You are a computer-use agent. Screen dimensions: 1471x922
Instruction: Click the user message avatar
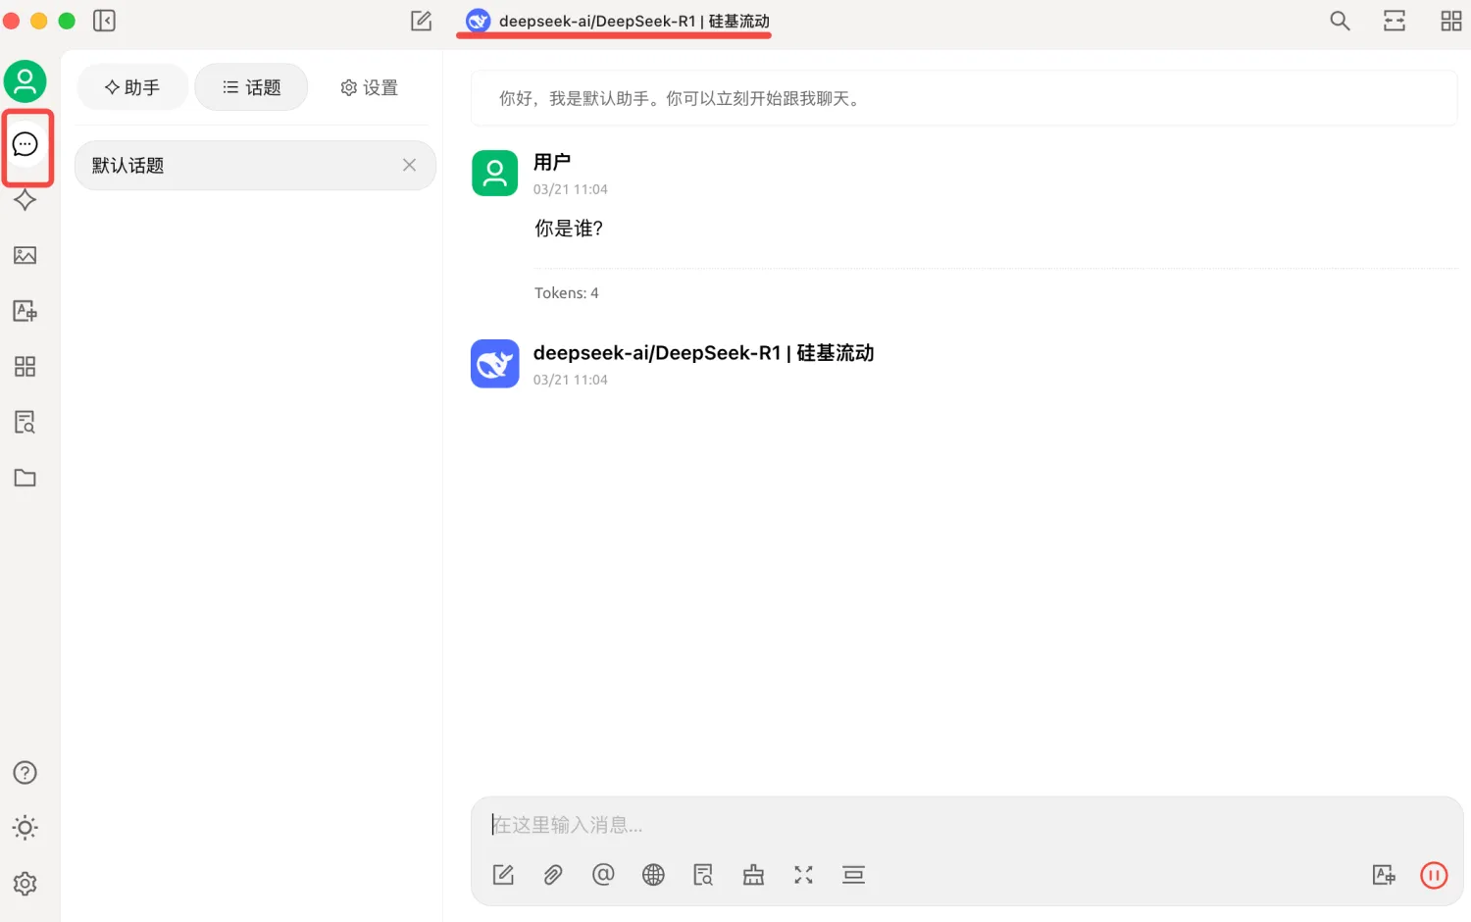(495, 174)
